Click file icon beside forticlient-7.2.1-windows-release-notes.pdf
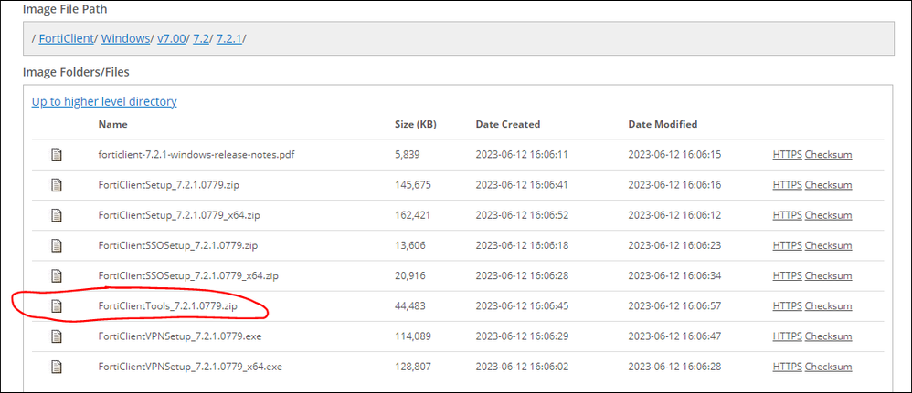912x393 pixels. click(57, 155)
